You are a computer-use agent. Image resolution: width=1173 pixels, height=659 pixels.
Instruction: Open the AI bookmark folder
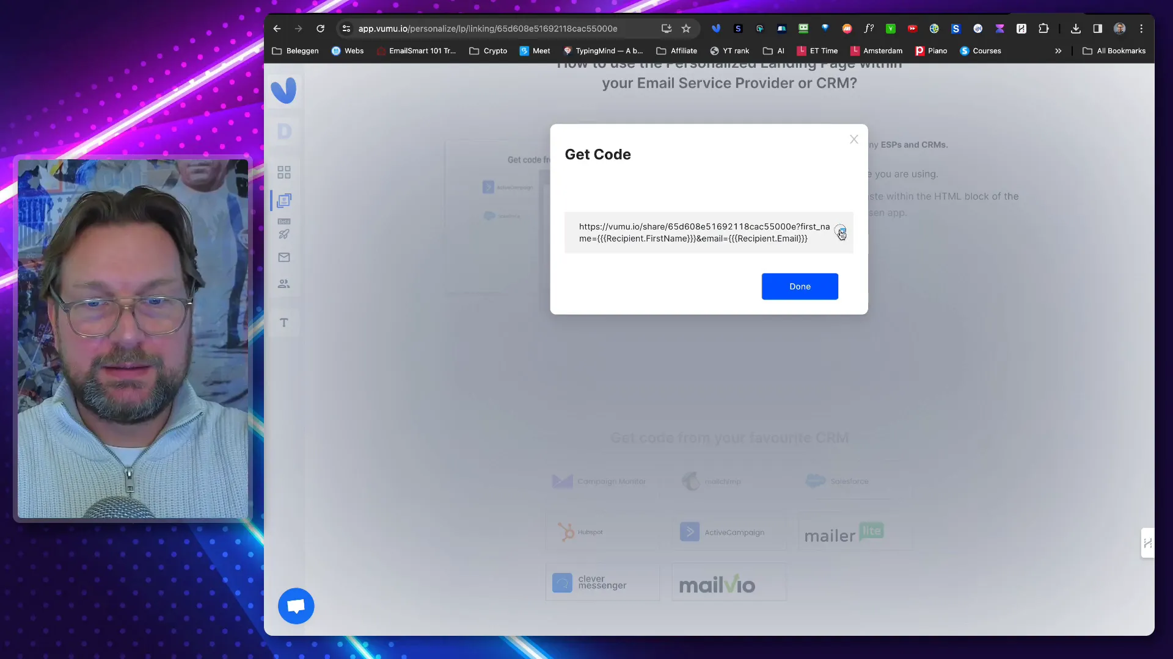coord(773,51)
